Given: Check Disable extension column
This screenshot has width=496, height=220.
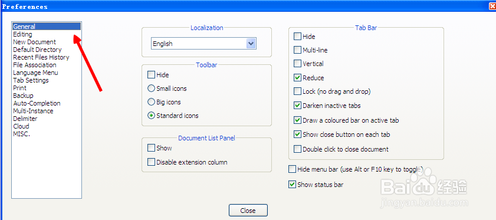Looking at the screenshot, I should coord(151,162).
